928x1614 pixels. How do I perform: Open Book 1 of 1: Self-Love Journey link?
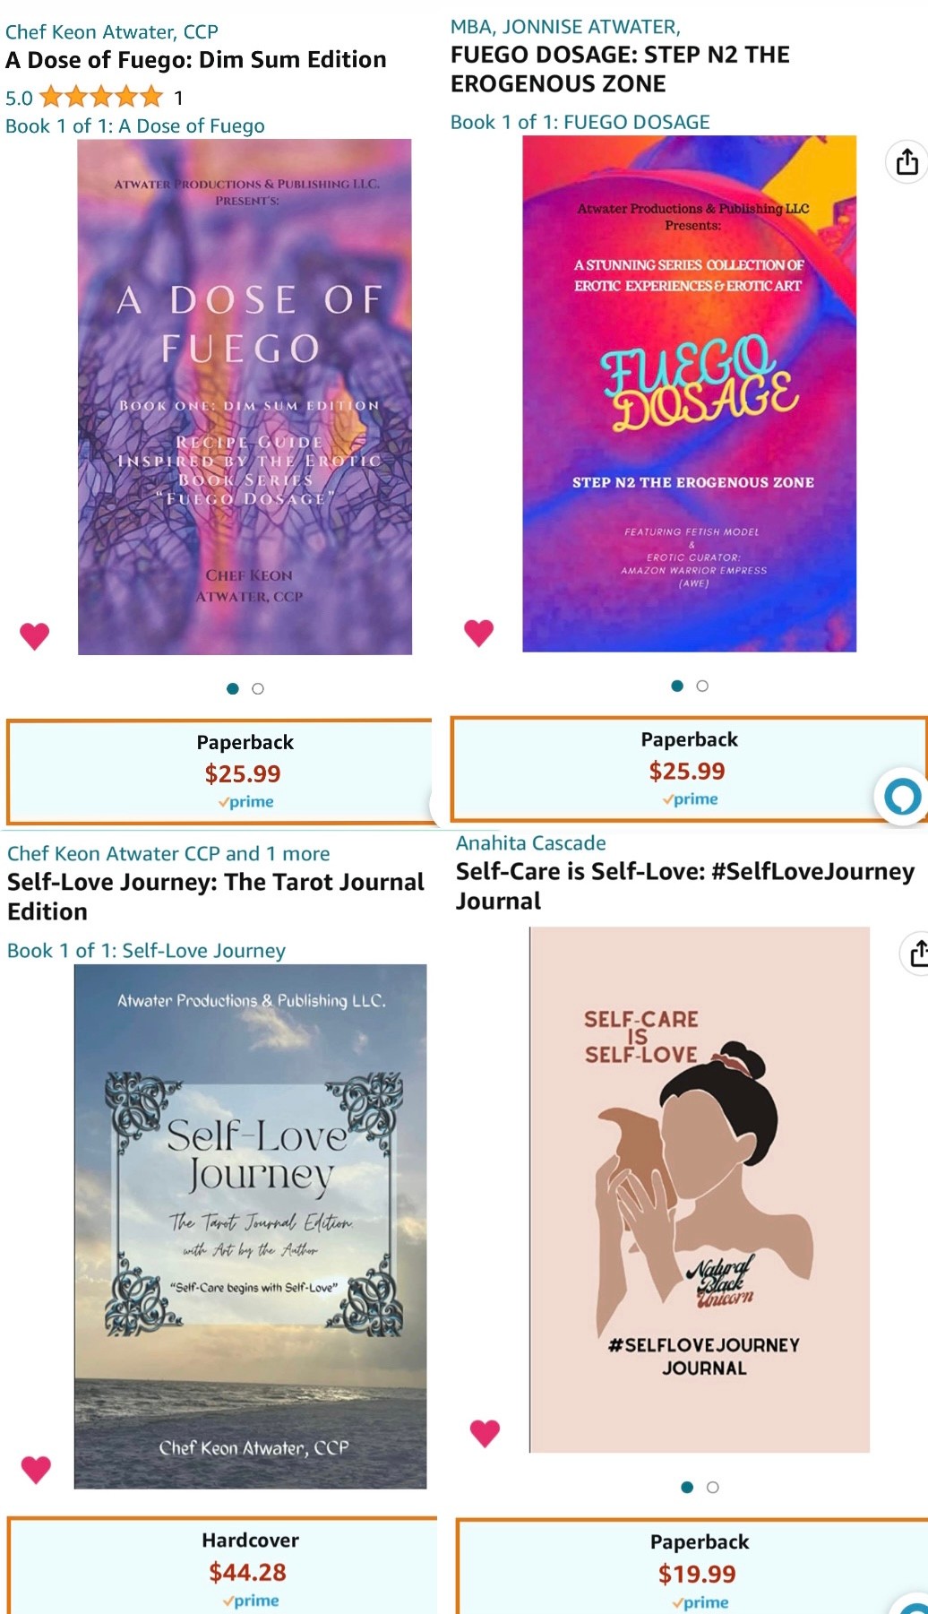coord(147,951)
